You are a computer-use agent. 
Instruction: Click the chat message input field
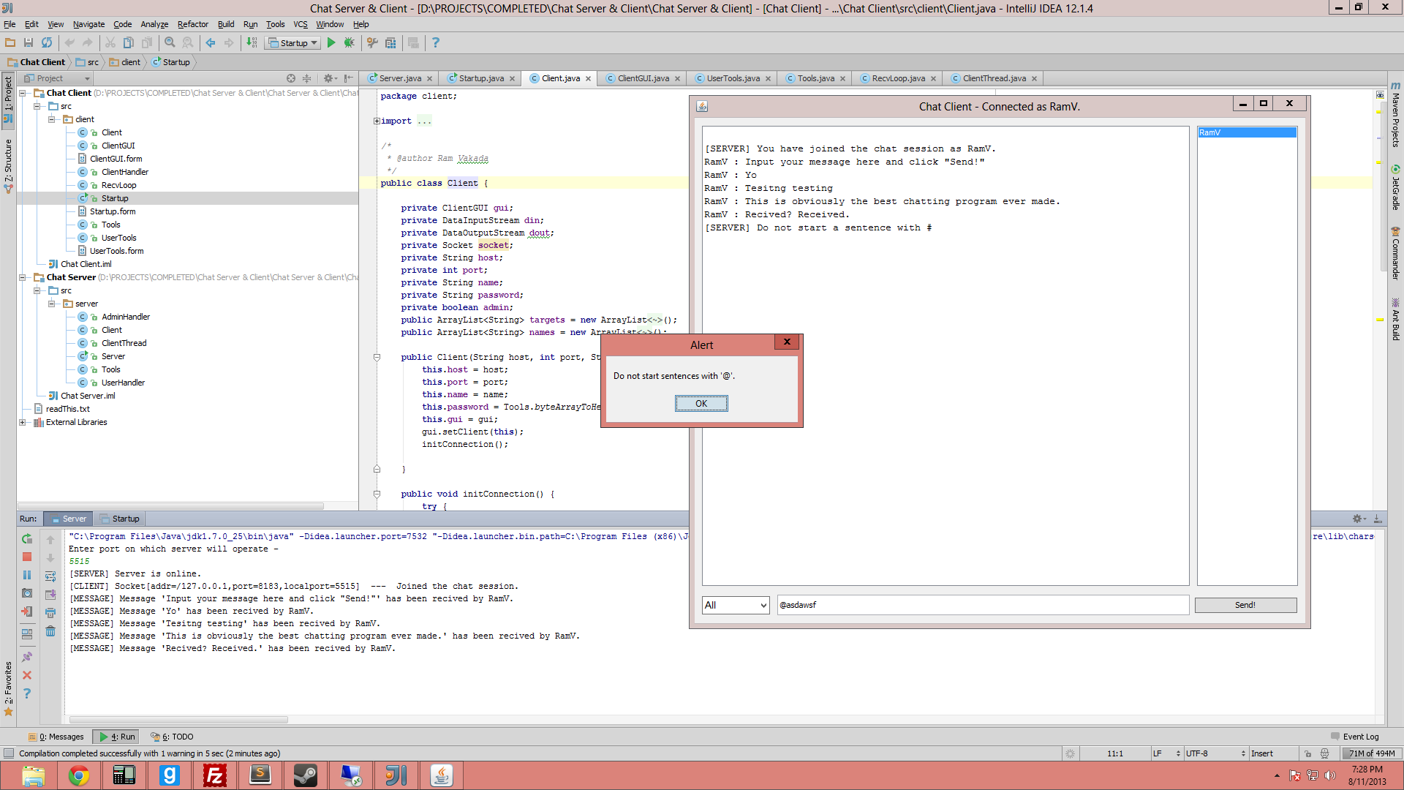pyautogui.click(x=982, y=605)
